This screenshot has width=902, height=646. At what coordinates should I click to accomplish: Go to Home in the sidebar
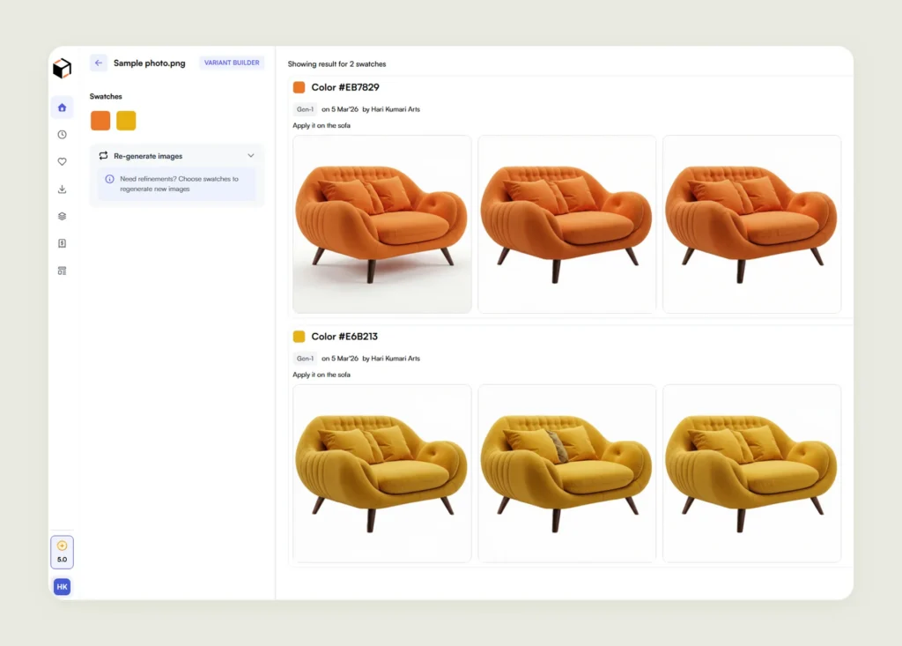pos(62,108)
